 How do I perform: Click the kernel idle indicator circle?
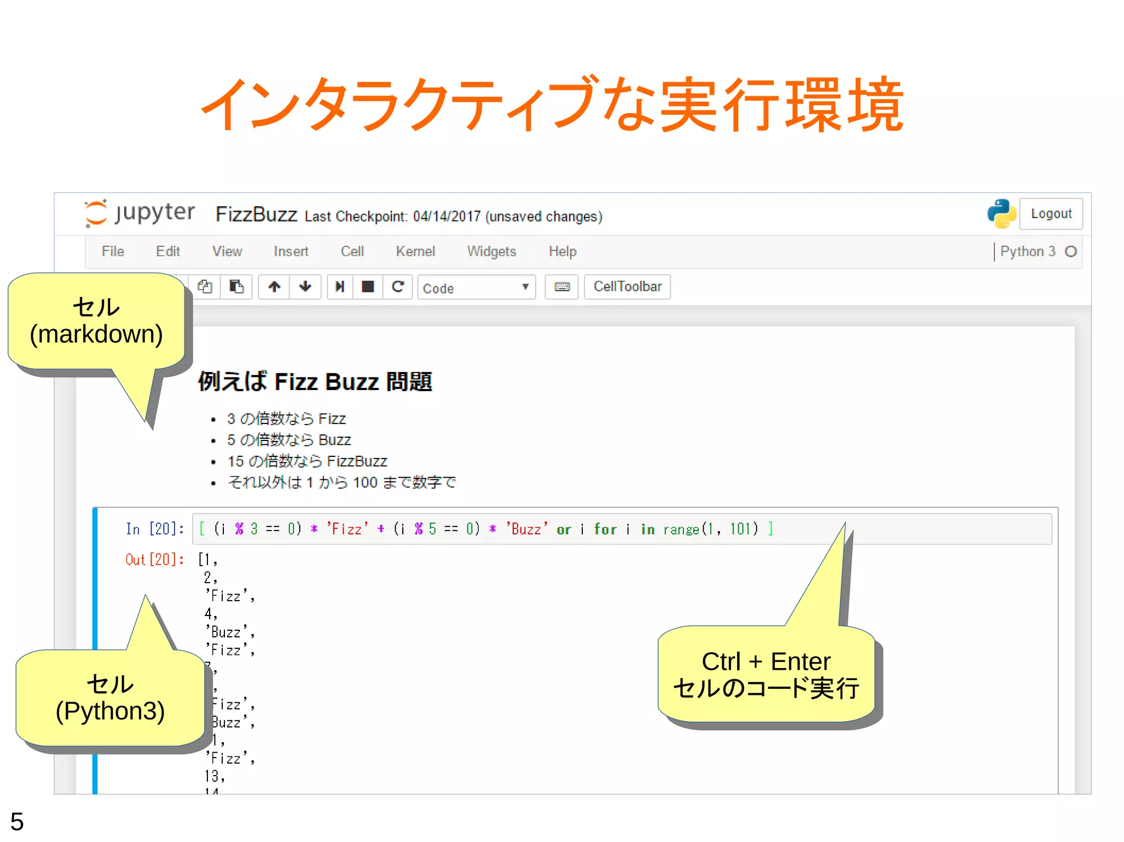[1071, 252]
